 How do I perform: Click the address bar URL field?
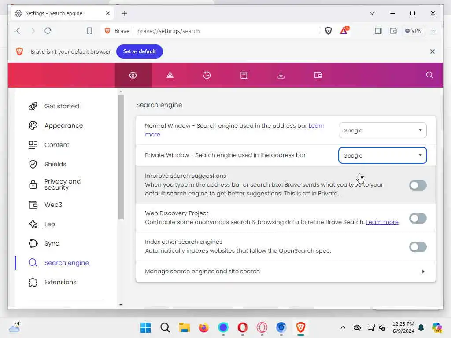tap(226, 31)
